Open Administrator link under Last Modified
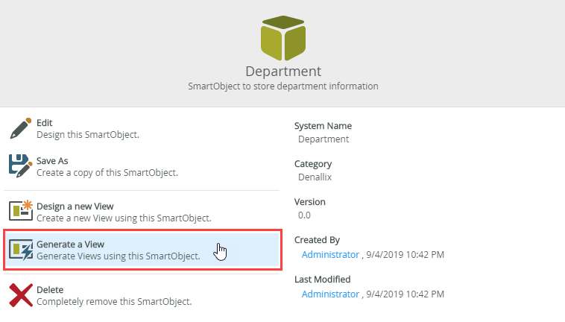Image resolution: width=565 pixels, height=322 pixels. pyautogui.click(x=330, y=294)
